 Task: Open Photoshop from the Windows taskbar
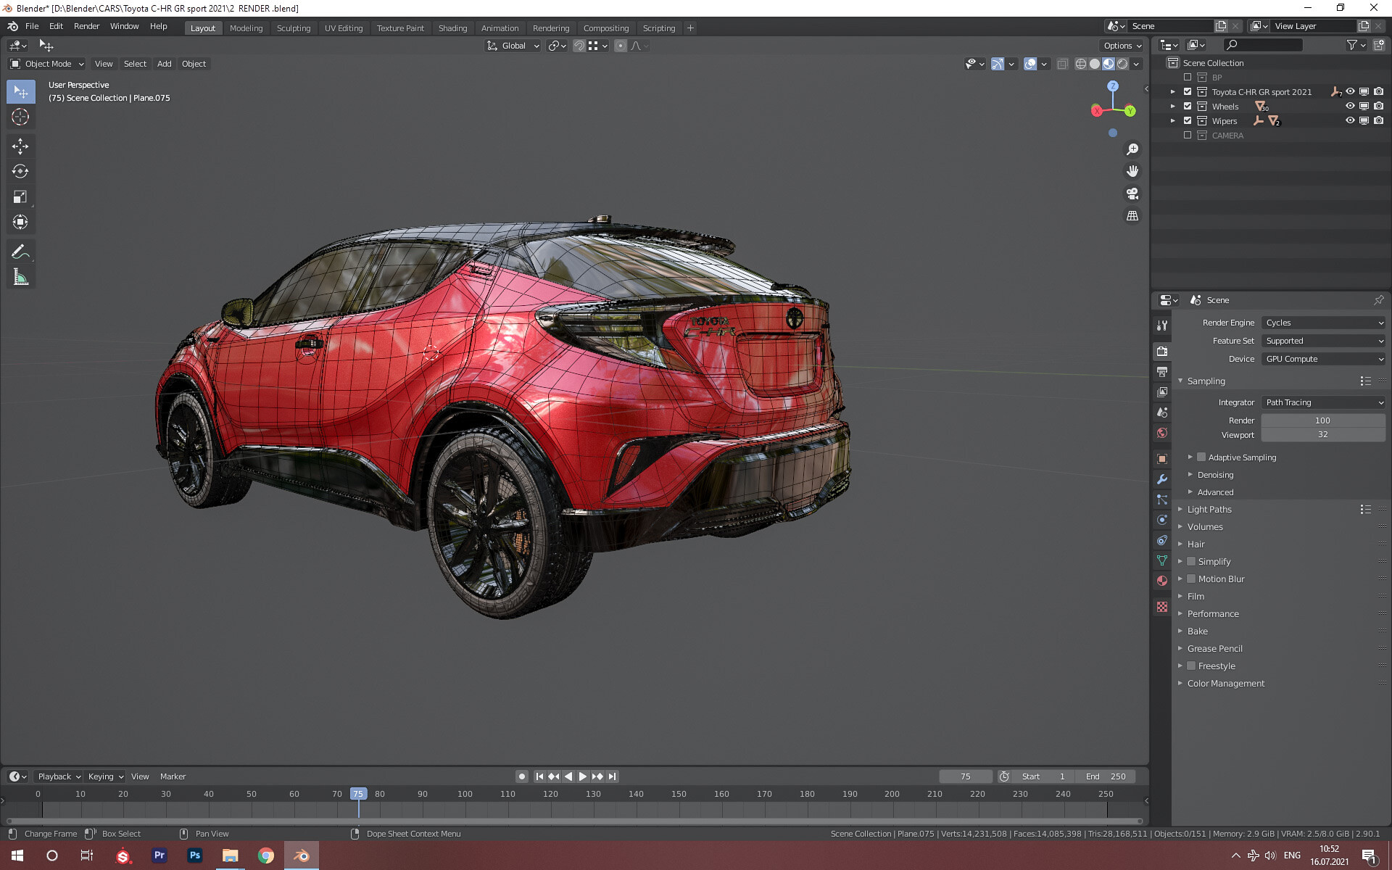[194, 855]
